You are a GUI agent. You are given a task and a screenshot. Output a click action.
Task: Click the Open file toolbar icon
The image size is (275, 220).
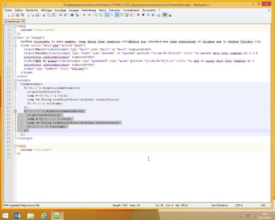[12, 15]
